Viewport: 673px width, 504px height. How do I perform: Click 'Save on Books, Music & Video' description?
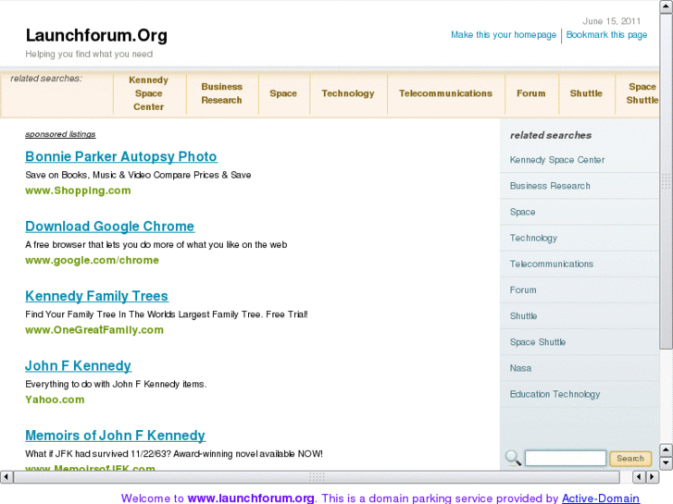(138, 175)
